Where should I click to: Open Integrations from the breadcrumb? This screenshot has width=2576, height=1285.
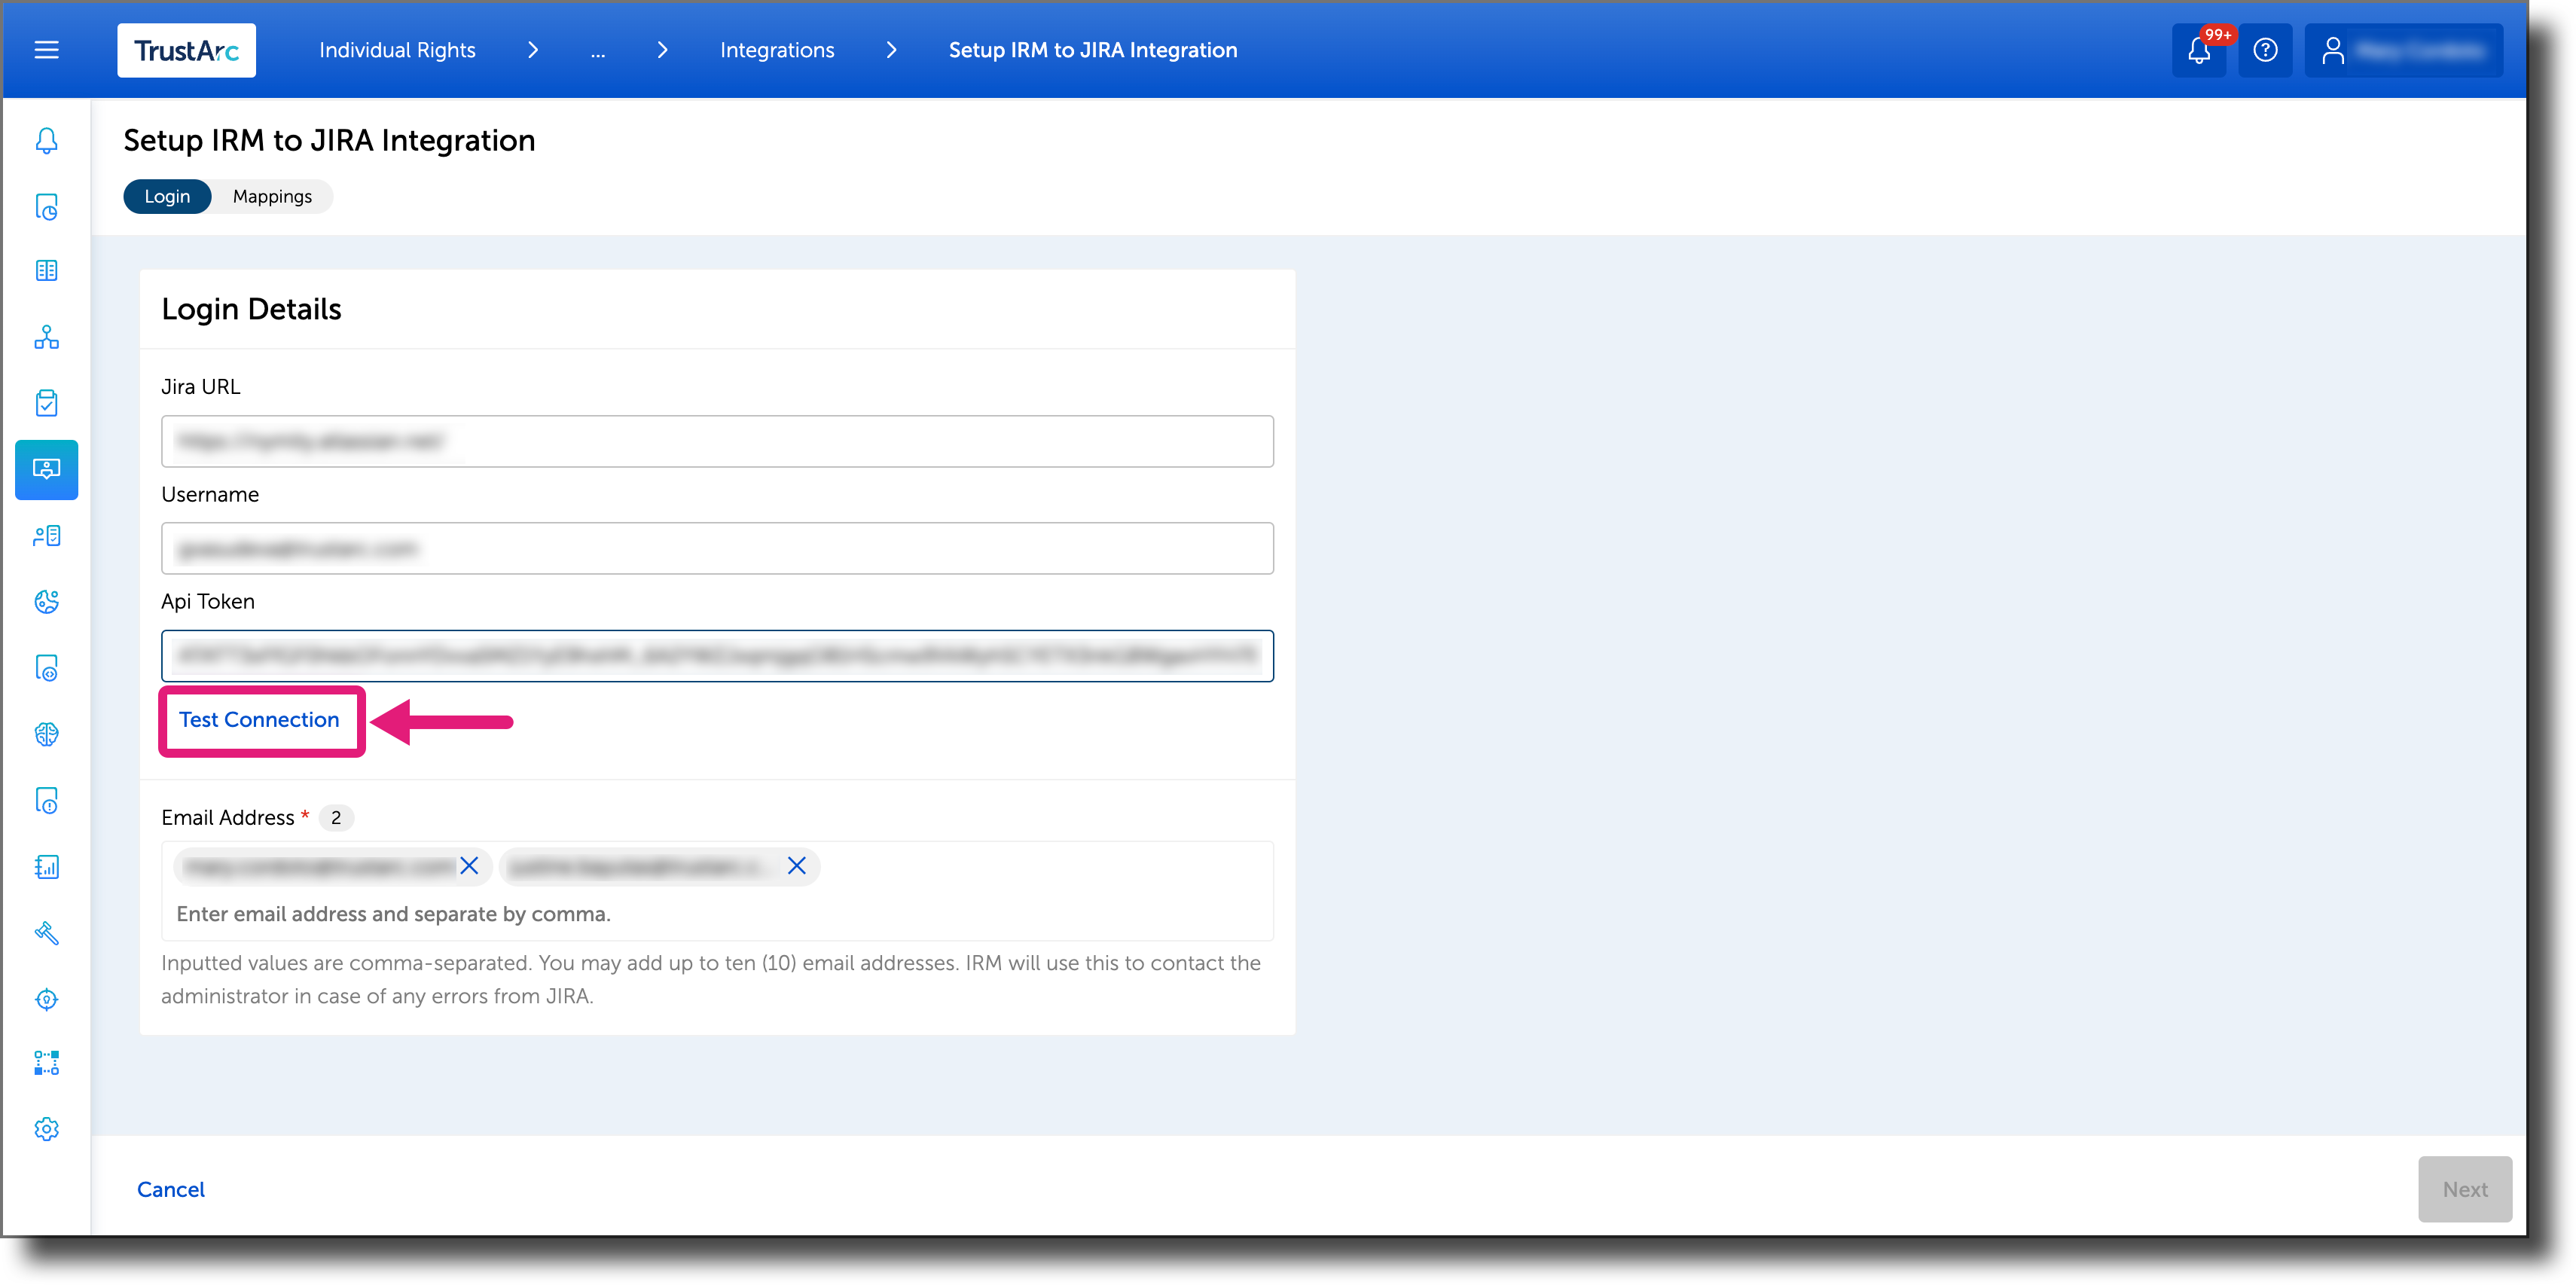pyautogui.click(x=777, y=50)
